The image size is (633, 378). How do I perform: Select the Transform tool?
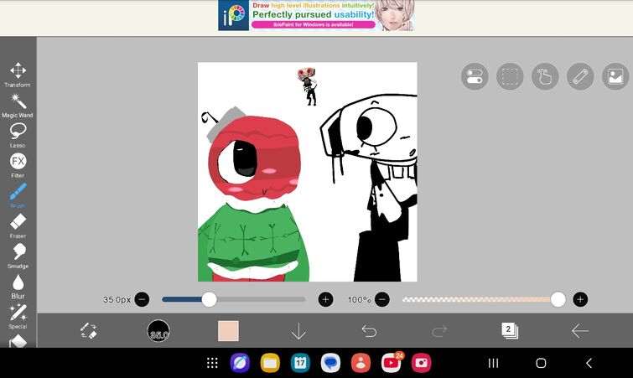[x=18, y=75]
